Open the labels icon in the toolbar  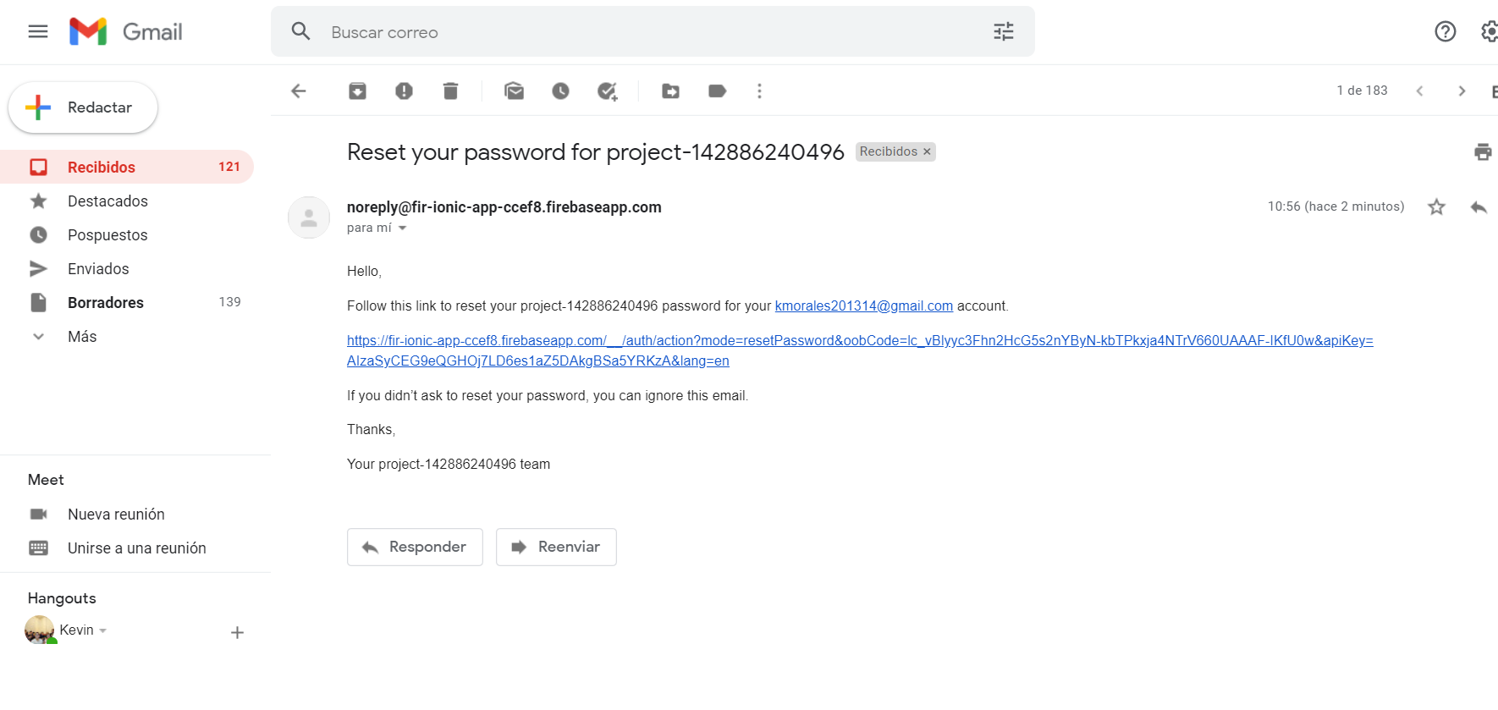(x=717, y=91)
